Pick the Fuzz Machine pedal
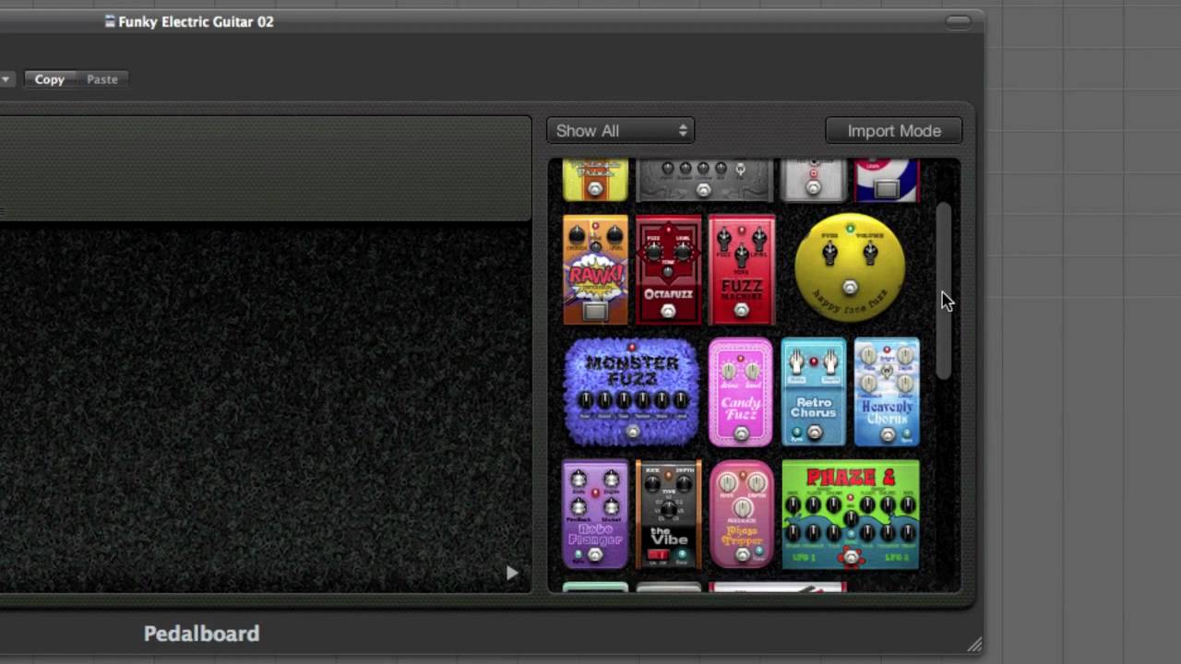The image size is (1181, 664). click(x=742, y=269)
